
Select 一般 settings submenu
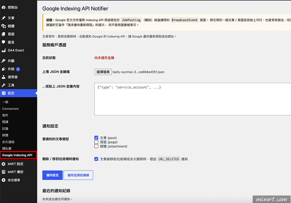click(5, 102)
